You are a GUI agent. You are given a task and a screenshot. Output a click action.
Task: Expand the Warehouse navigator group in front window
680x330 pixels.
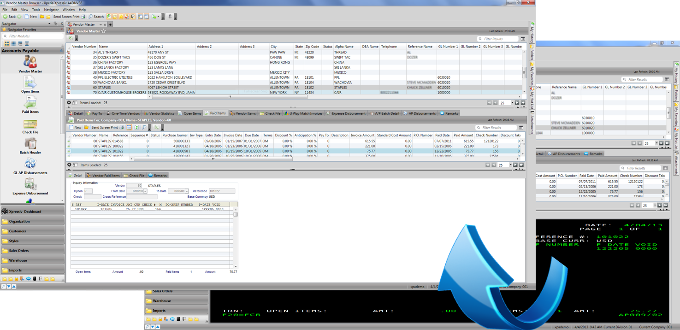[x=32, y=260]
